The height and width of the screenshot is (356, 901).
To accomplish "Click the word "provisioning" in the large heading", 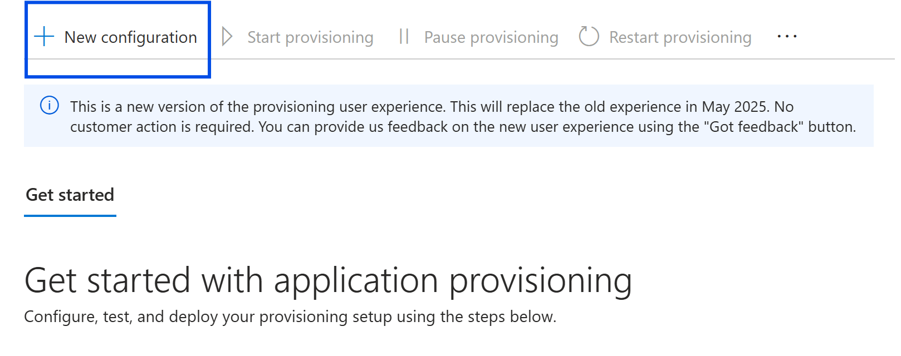I will coord(540,281).
